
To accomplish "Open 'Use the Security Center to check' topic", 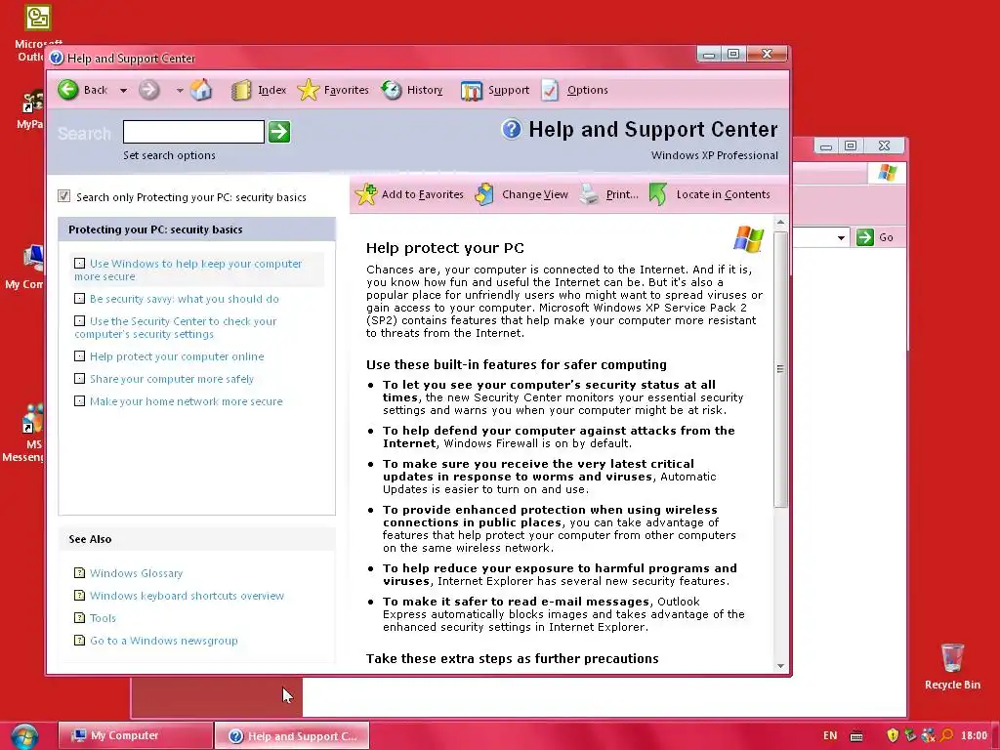I will (x=176, y=327).
